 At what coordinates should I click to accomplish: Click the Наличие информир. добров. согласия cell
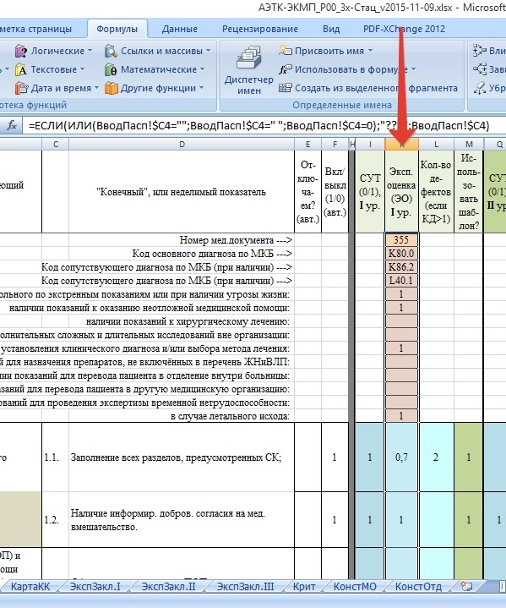coord(182,519)
